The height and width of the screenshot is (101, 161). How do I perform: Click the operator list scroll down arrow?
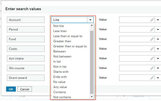[92, 97]
